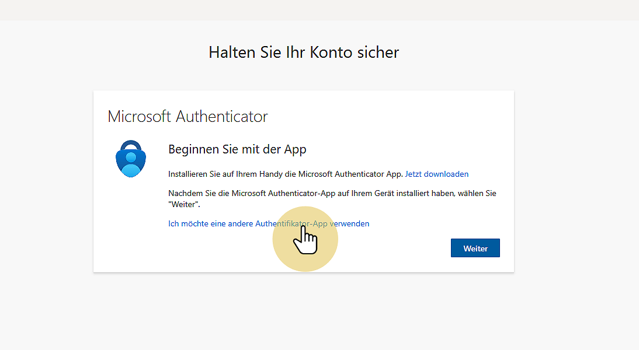Click the Microsoft Authenticator lock icon

pyautogui.click(x=131, y=159)
